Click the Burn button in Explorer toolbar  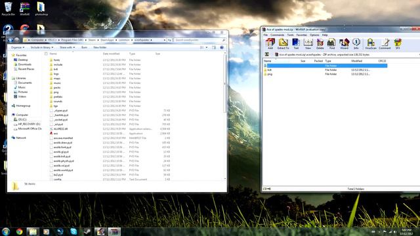pyautogui.click(x=84, y=47)
